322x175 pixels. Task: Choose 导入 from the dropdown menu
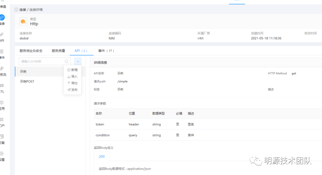[72, 77]
